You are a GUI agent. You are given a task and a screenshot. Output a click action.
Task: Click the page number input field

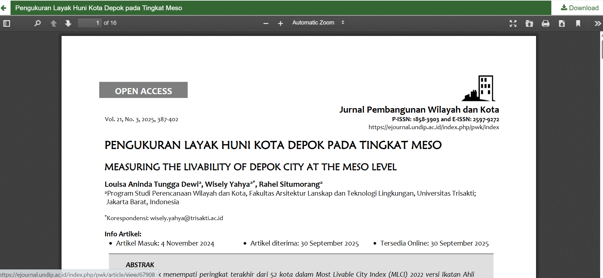[90, 23]
